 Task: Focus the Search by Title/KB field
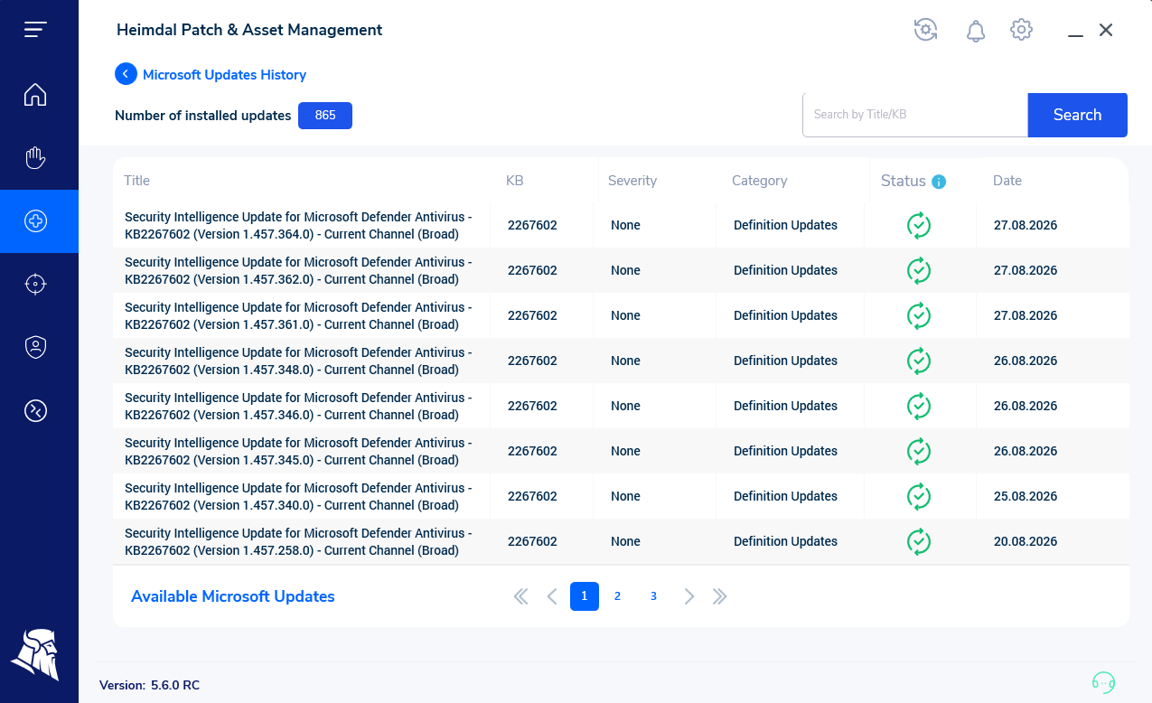(915, 115)
